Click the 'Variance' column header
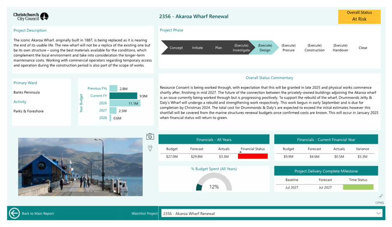The width and height of the screenshot is (392, 227). click(x=362, y=149)
